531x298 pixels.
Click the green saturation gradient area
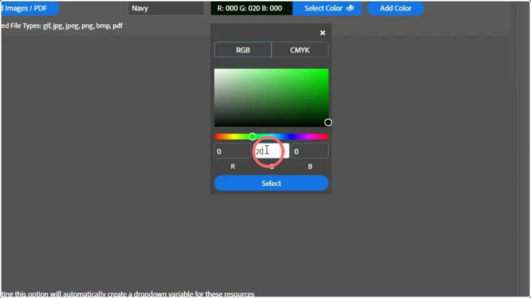tap(271, 98)
